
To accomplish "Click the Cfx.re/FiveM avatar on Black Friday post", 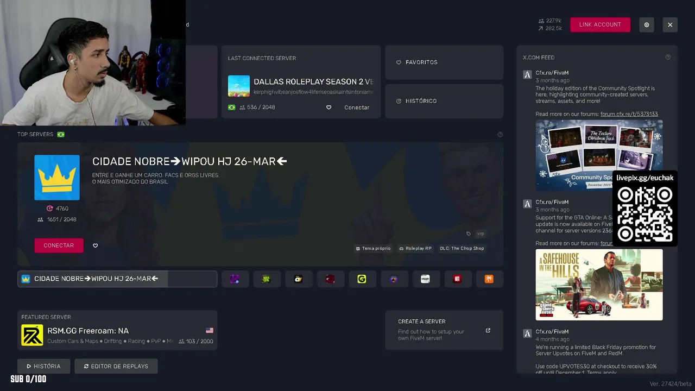I will point(527,333).
